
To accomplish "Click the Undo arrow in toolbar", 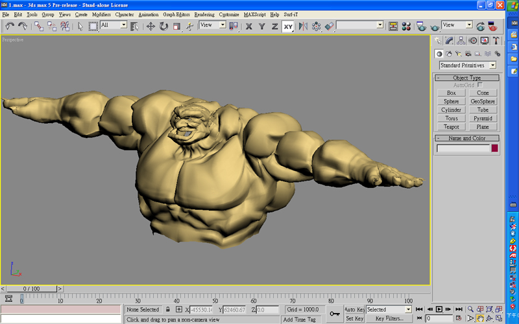I will tap(10, 26).
